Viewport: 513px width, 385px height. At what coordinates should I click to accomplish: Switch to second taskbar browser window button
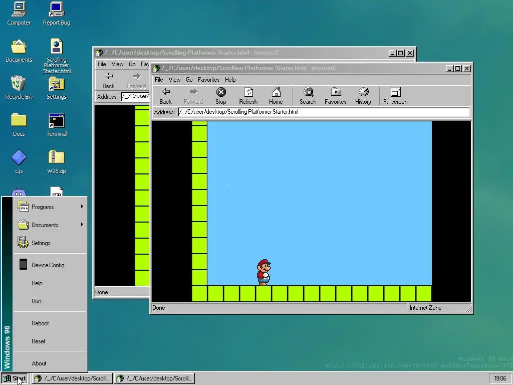pyautogui.click(x=155, y=378)
